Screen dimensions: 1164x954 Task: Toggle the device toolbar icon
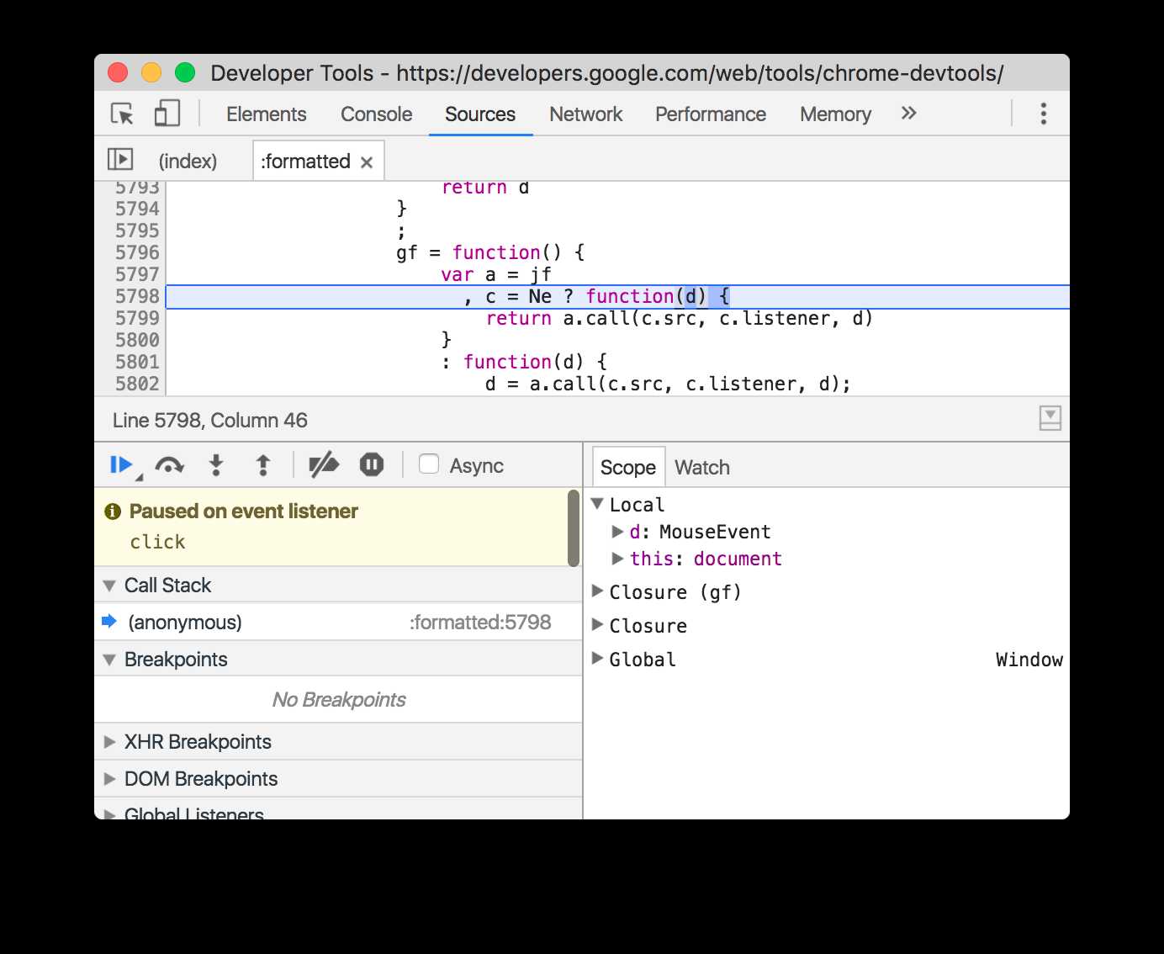(167, 114)
